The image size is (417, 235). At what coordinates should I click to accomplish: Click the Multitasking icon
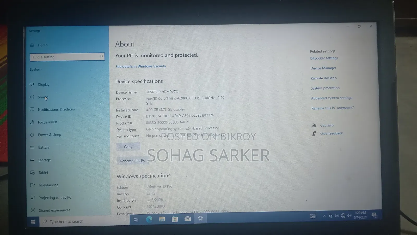coord(33,185)
